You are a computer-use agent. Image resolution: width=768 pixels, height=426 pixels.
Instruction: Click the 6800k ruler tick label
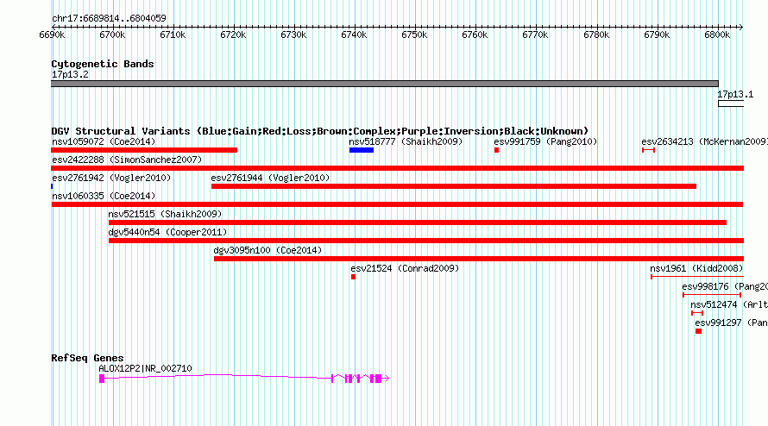(717, 34)
